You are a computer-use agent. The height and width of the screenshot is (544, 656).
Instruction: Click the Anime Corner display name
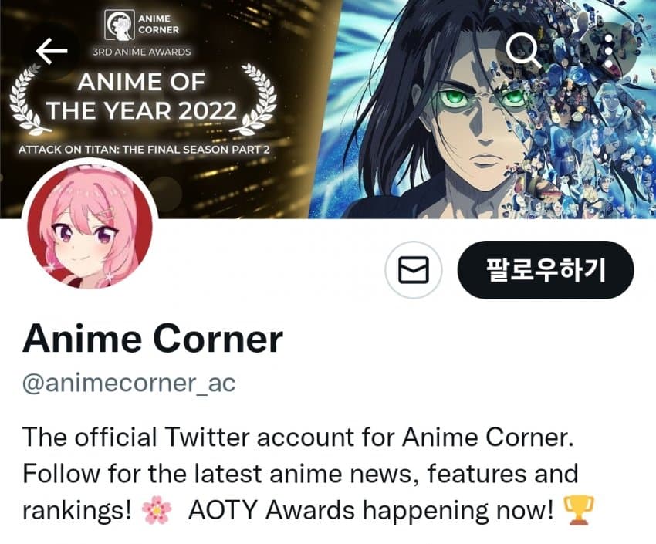[x=153, y=338]
